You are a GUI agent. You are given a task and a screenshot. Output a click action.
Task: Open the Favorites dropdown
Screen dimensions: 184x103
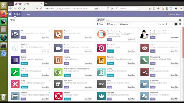[124, 24]
